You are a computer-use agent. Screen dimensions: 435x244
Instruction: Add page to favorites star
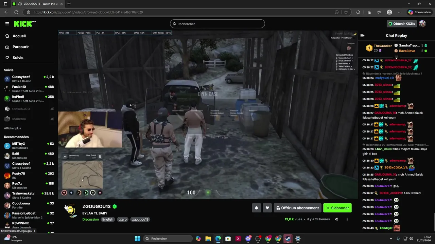(346, 12)
